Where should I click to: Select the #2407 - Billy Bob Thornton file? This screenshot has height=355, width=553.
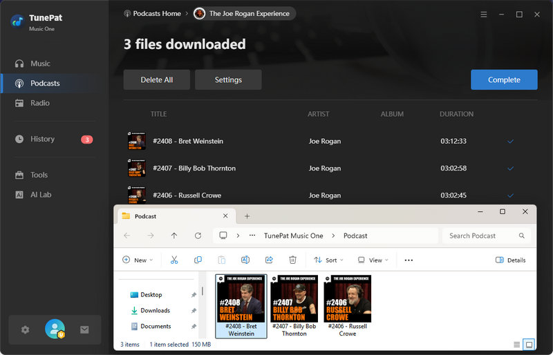coord(294,306)
